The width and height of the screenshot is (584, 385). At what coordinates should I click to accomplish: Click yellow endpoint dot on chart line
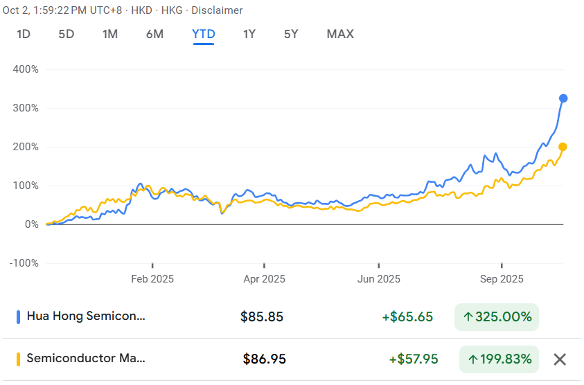[563, 147]
